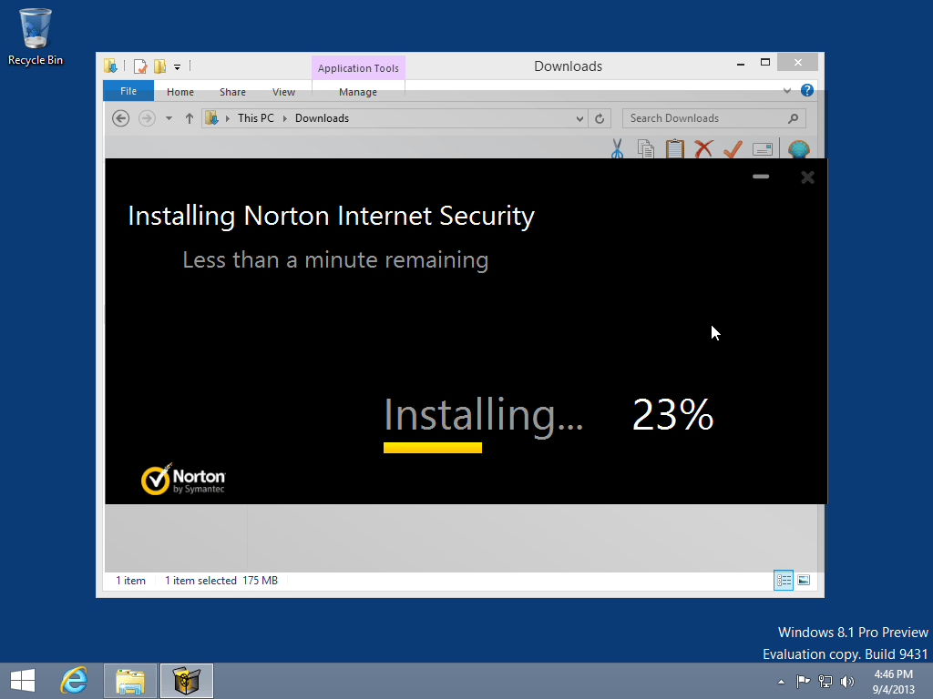Click the Refresh icon next to address bar

(x=600, y=117)
